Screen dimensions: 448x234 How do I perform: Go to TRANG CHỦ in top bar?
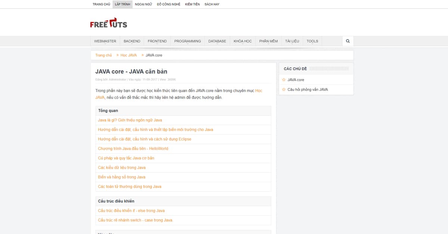point(101,4)
